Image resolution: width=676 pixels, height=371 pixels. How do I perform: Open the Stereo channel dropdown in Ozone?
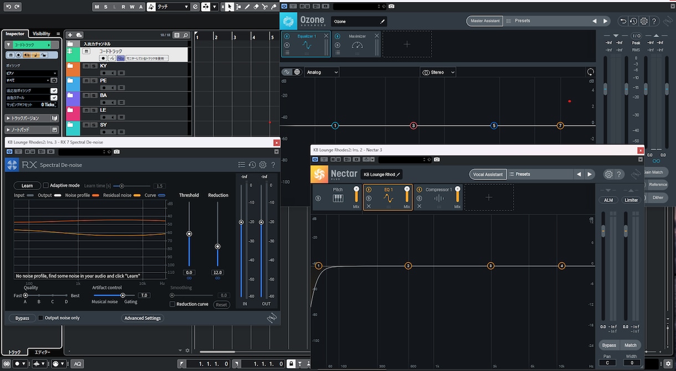tap(438, 72)
